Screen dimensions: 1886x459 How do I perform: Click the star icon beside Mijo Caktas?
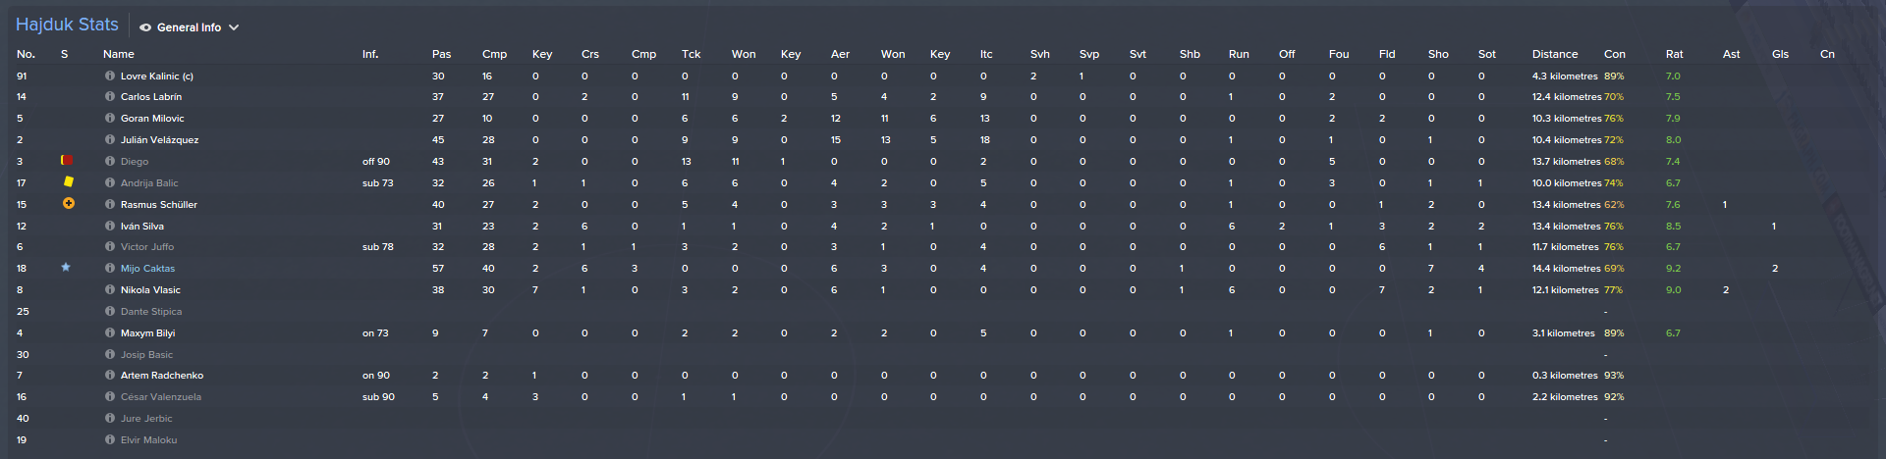tap(66, 268)
